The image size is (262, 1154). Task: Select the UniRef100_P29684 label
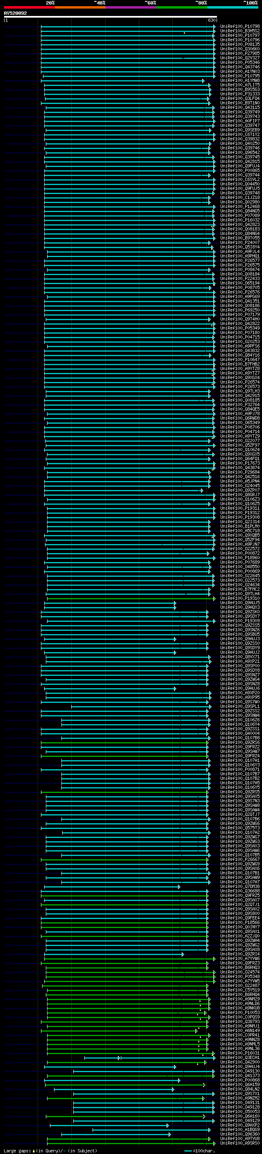240,472
